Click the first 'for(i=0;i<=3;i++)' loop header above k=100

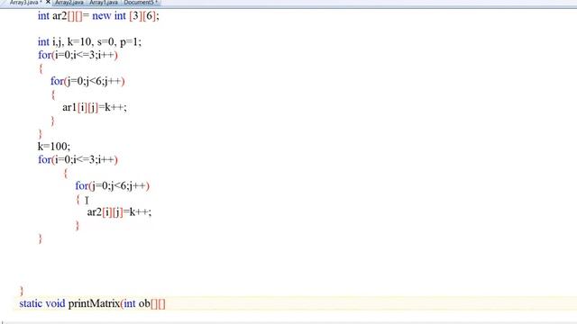coord(78,55)
